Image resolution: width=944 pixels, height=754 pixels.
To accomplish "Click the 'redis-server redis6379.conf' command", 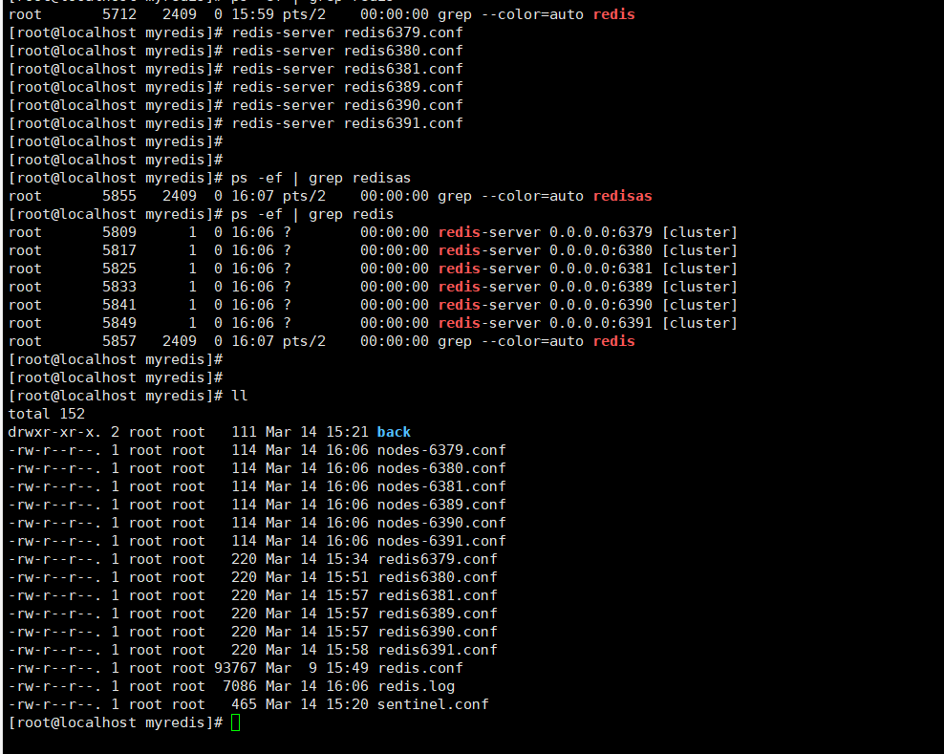I will tap(348, 32).
